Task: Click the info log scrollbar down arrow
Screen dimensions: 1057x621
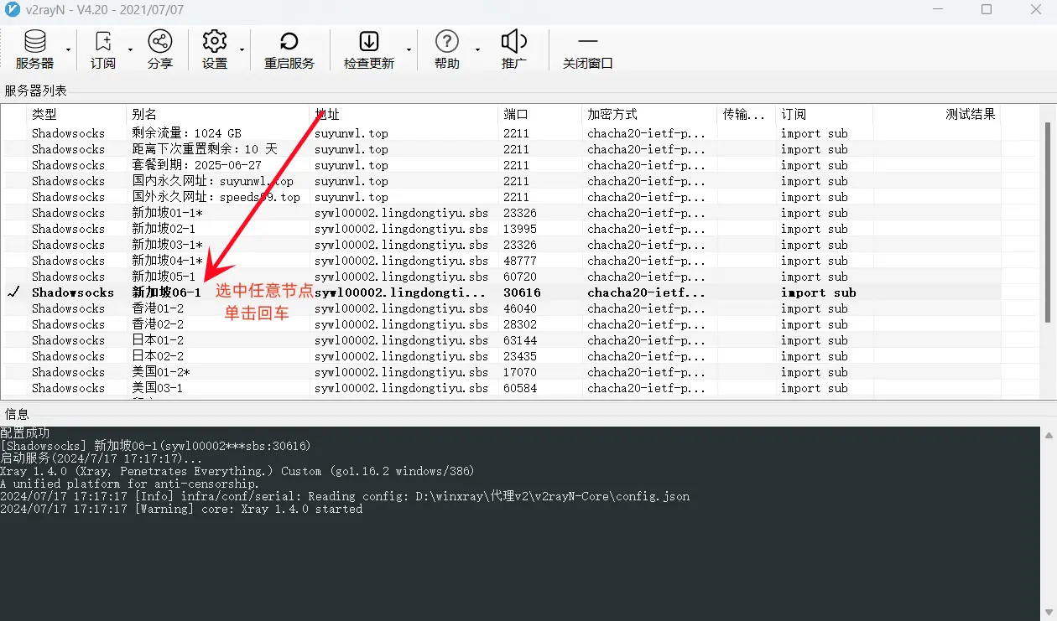Action: 1049,613
